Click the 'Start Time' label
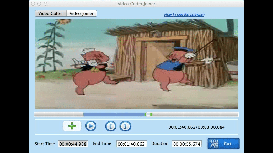The image size is (273, 153). click(x=45, y=144)
